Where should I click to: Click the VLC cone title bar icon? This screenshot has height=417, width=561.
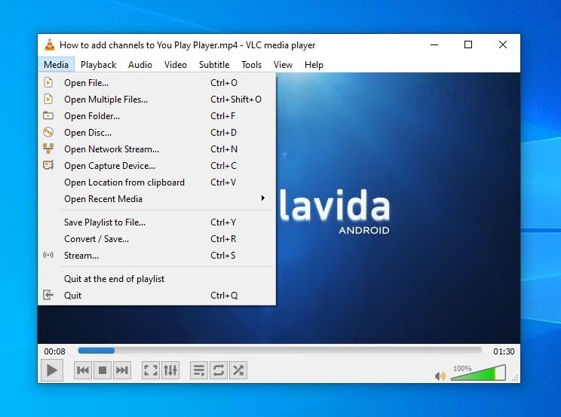click(x=49, y=44)
